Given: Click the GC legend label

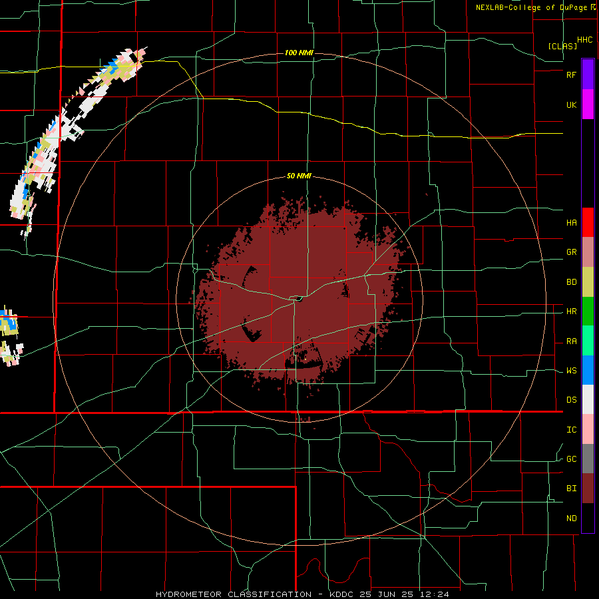Looking at the screenshot, I should pos(571,459).
